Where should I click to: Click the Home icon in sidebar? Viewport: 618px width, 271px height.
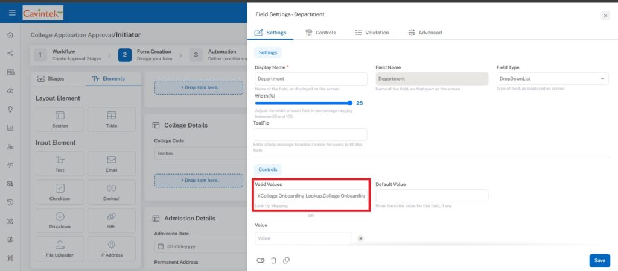10,34
